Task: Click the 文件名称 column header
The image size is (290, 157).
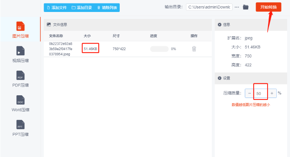Action: coord(56,36)
